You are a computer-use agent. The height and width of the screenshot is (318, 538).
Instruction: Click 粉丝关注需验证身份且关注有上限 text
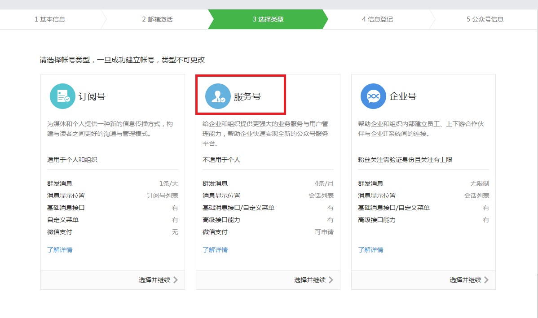(x=405, y=160)
